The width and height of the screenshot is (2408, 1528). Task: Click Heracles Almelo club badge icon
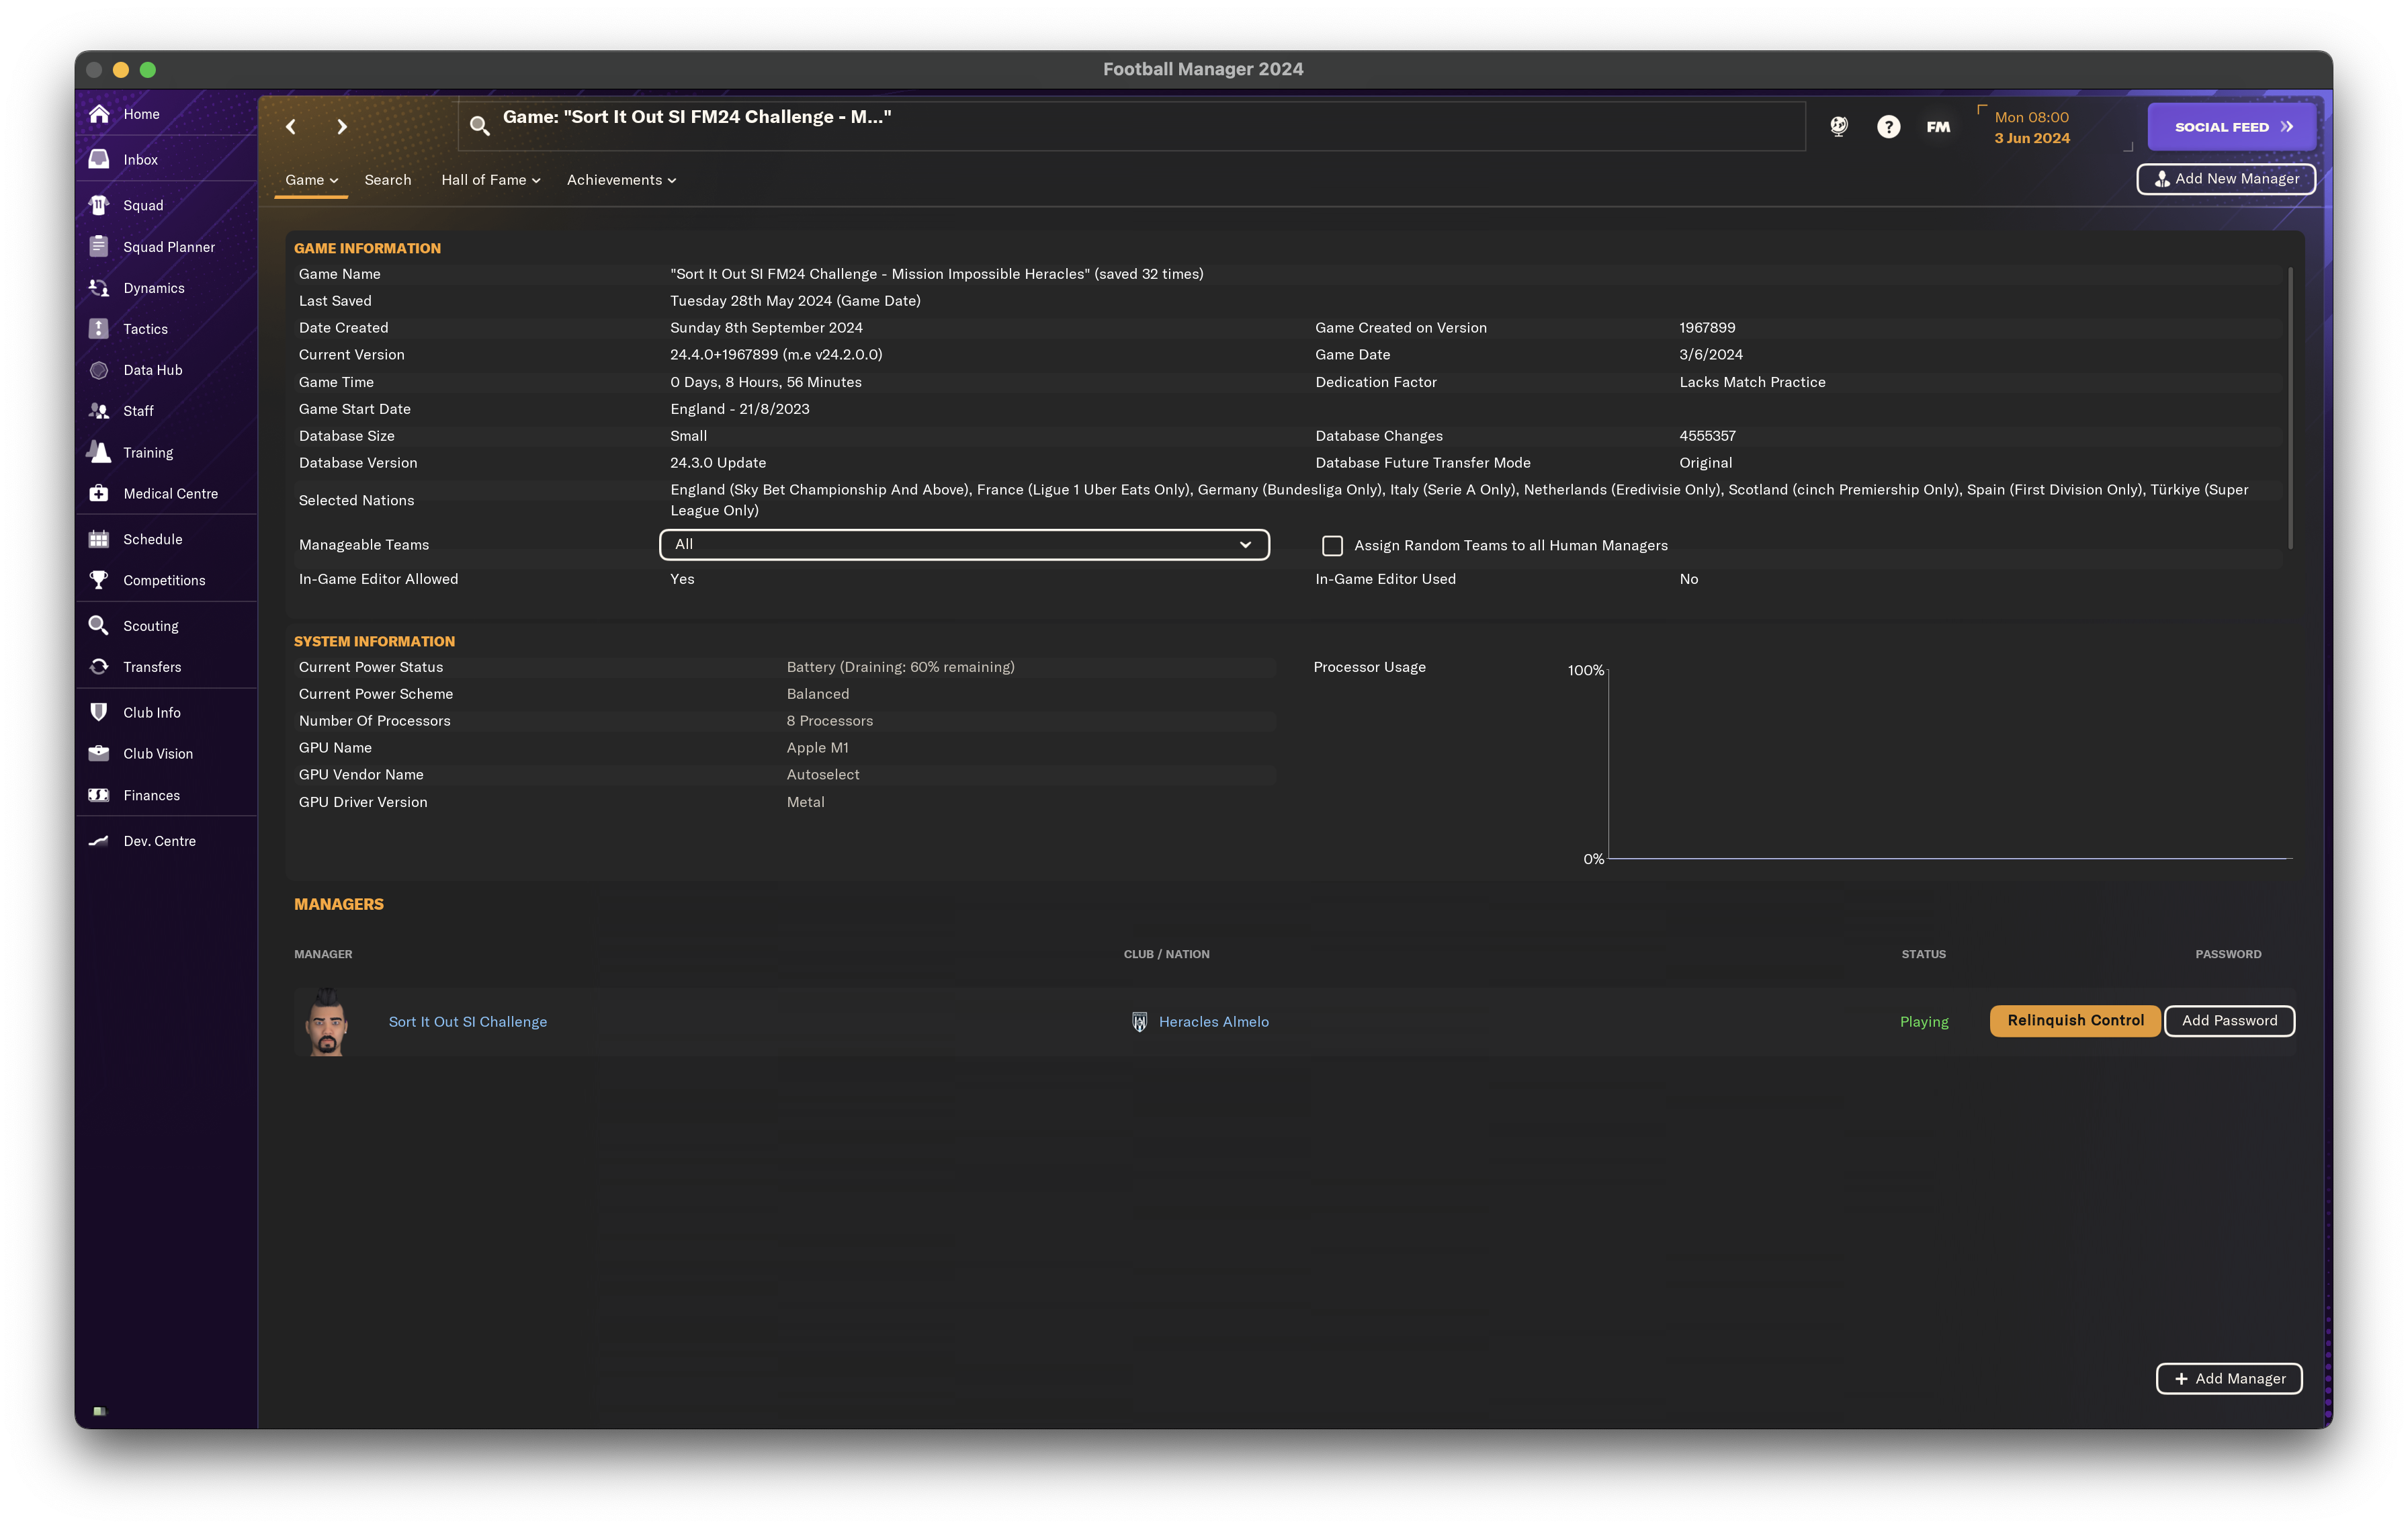[x=1139, y=1021]
